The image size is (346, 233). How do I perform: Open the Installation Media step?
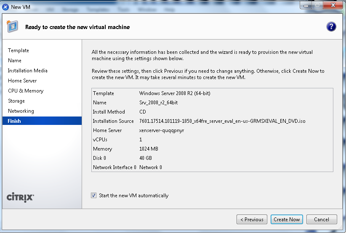point(28,71)
